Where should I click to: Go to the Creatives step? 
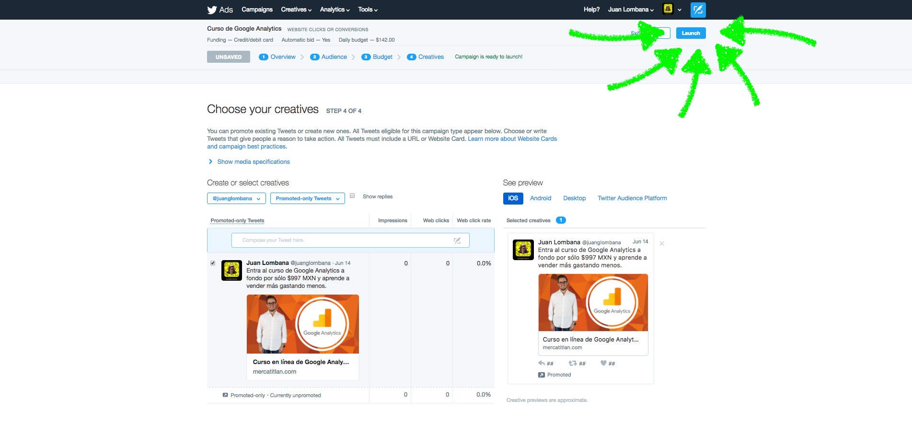(x=431, y=57)
